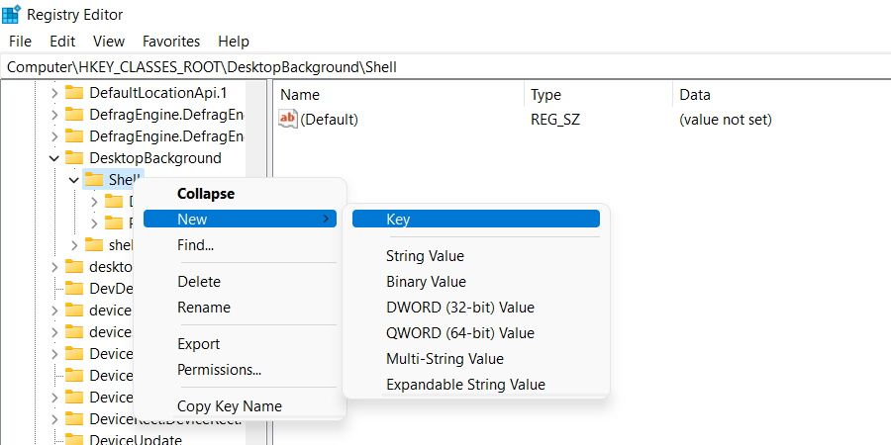891x445 pixels.
Task: Click the DesktopBackground folder icon
Action: click(74, 158)
